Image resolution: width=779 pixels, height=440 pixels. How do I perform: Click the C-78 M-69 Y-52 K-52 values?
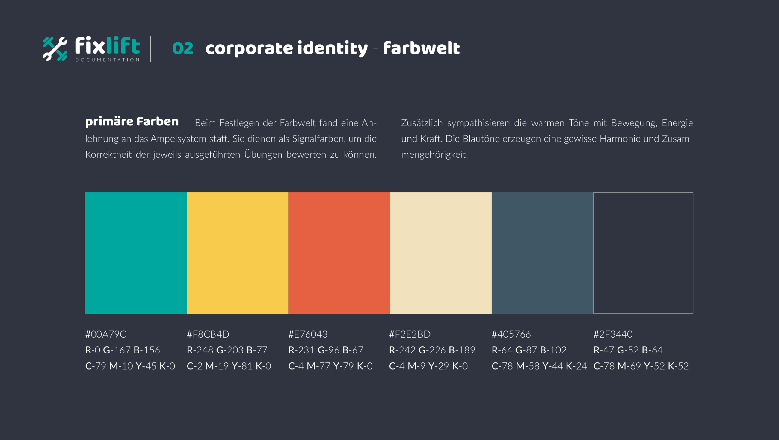[641, 366]
